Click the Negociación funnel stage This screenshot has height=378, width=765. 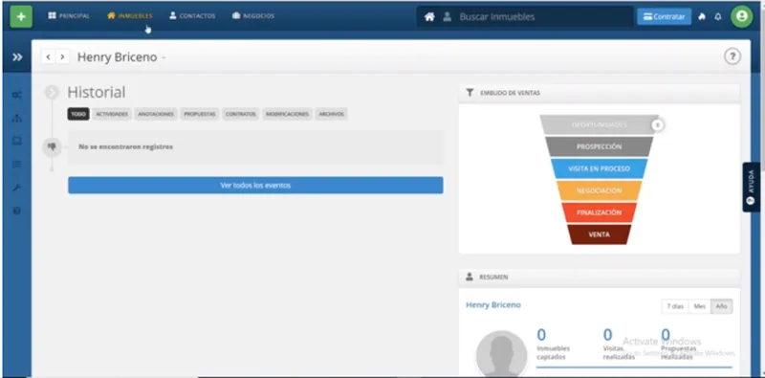click(x=600, y=190)
